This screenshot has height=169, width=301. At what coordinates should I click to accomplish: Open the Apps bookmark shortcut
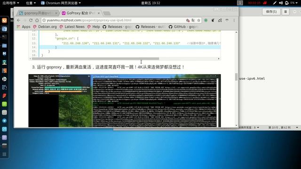click(x=24, y=27)
